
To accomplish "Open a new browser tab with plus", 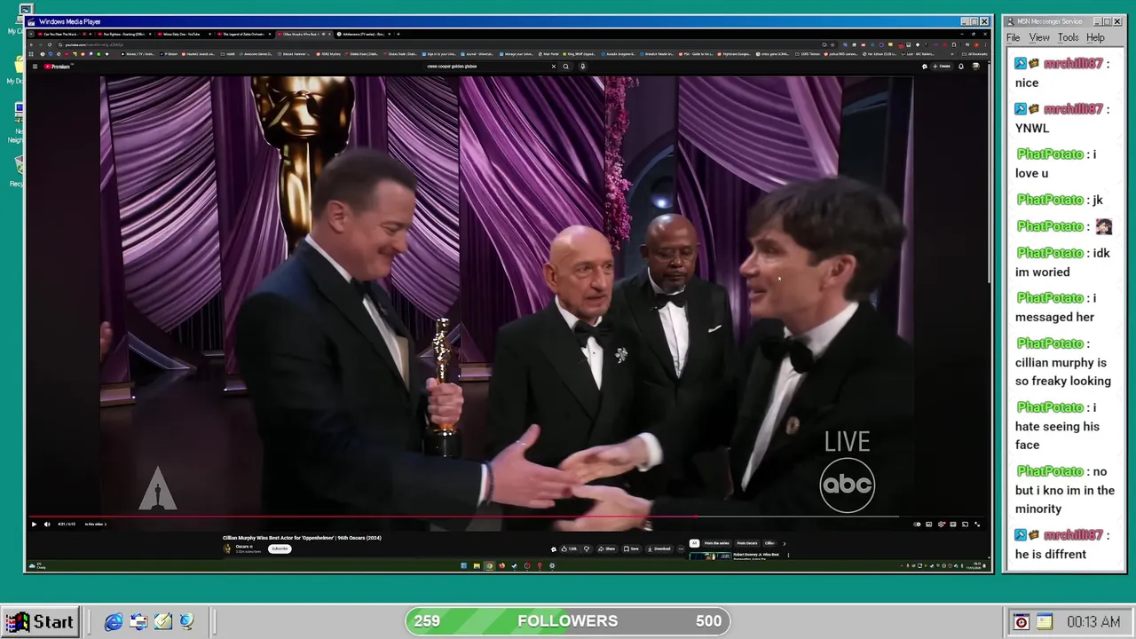I will click(398, 34).
